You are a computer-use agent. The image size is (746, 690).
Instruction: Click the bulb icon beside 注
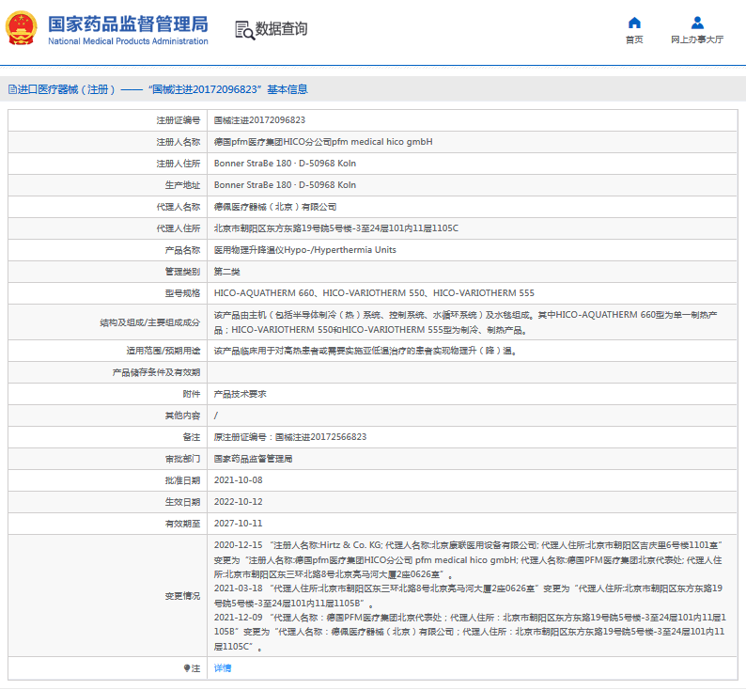tap(186, 668)
